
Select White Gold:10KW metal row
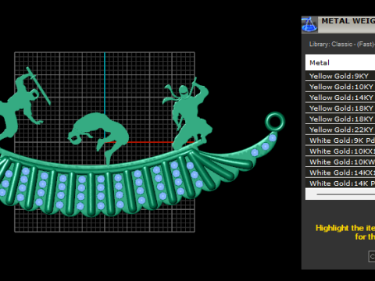pos(340,162)
